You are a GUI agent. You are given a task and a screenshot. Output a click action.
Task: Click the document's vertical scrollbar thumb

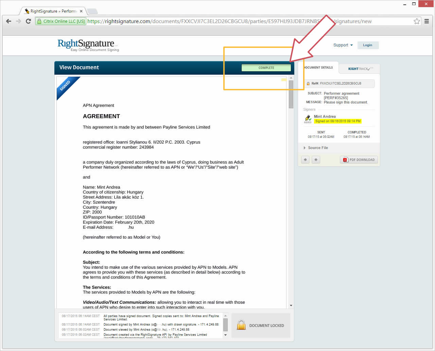[291, 94]
